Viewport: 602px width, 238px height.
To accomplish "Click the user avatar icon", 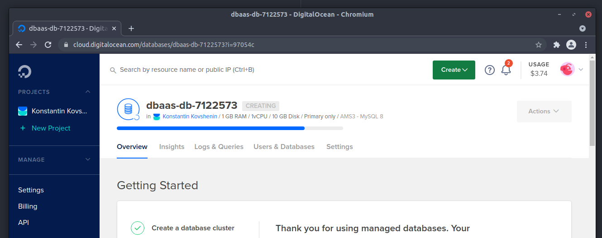I will 567,70.
